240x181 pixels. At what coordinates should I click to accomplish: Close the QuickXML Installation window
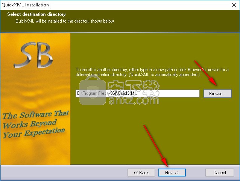tap(234, 5)
